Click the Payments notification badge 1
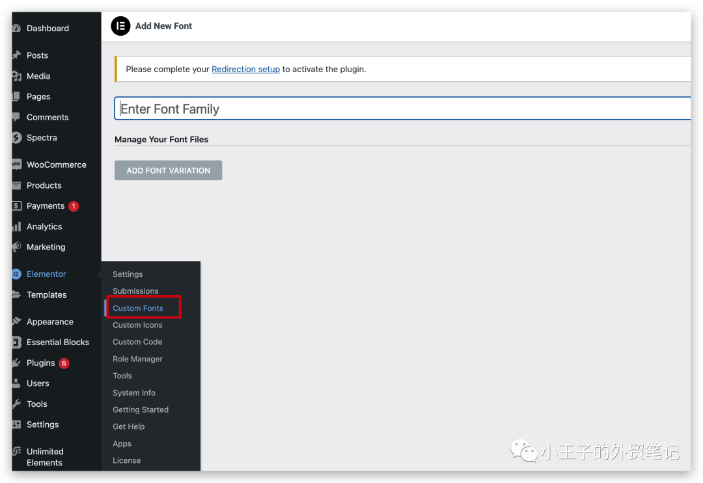 74,206
